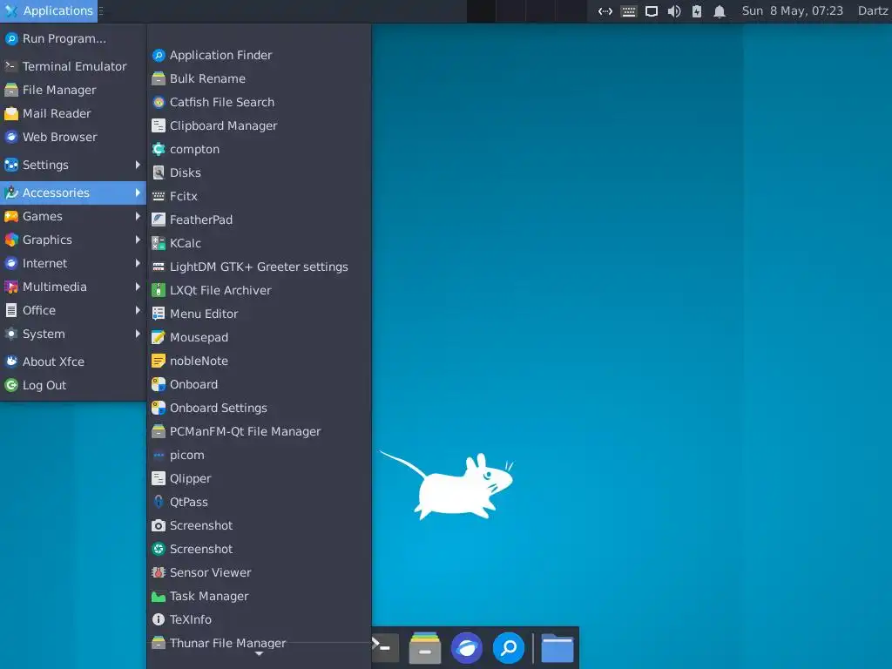This screenshot has width=892, height=669.
Task: Click the 'Office' menu label
Action: tap(39, 310)
